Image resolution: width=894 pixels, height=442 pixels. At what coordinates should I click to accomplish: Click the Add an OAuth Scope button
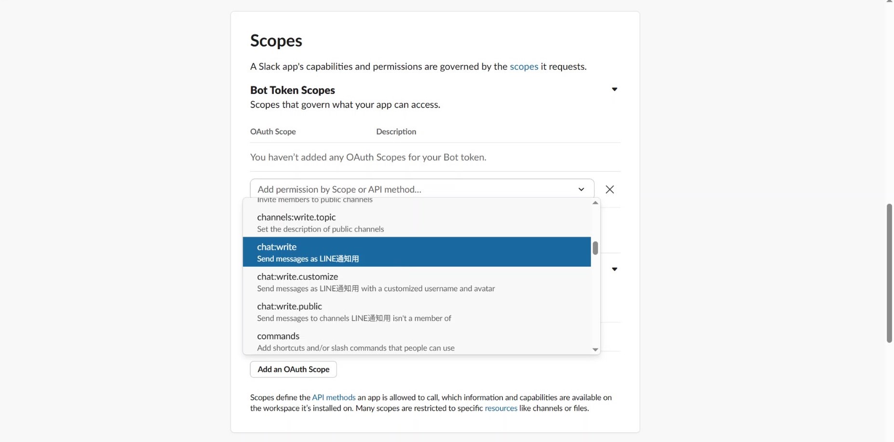pos(293,369)
